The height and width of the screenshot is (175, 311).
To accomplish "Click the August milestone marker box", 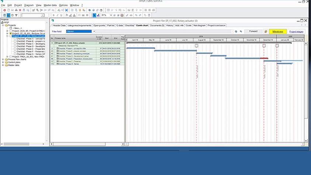I will coord(196,46).
